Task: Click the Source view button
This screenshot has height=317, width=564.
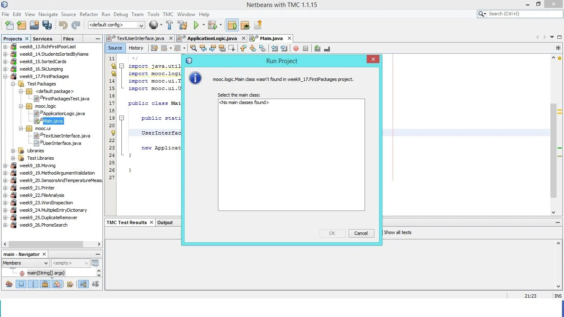Action: pyautogui.click(x=115, y=48)
